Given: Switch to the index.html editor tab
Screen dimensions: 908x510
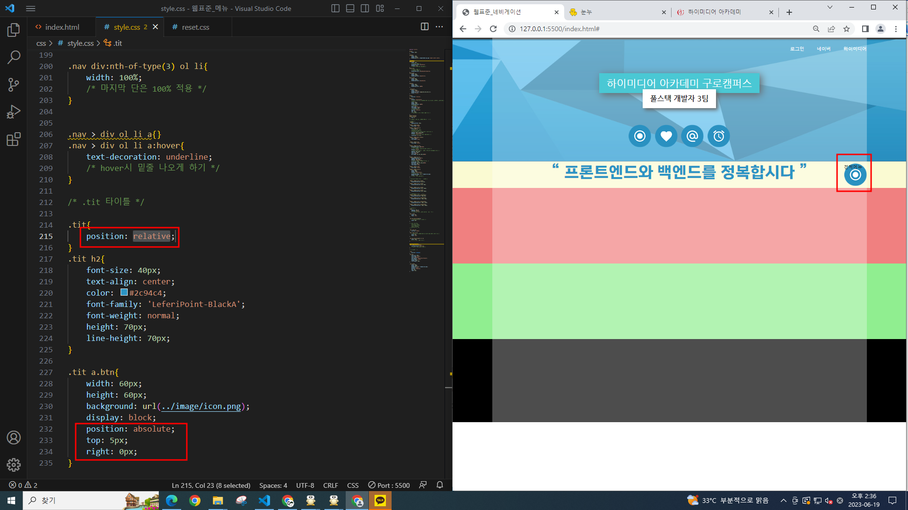Looking at the screenshot, I should 61,27.
